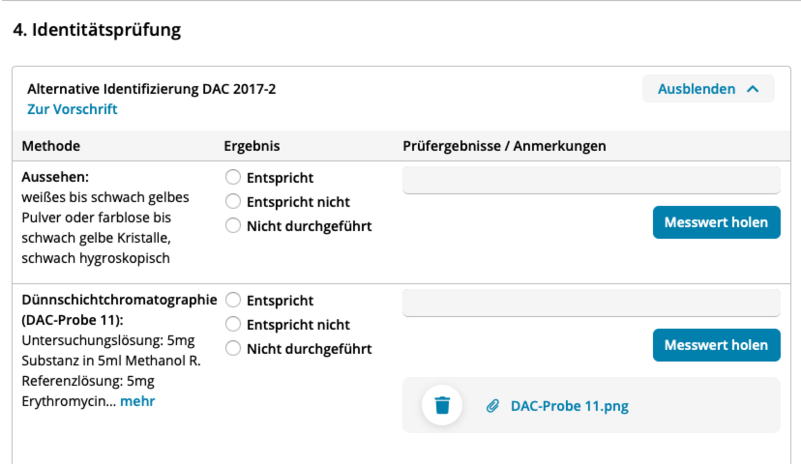The width and height of the screenshot is (801, 464).
Task: Focus the Anmerkungen field for Aussehen
Action: pos(591,180)
